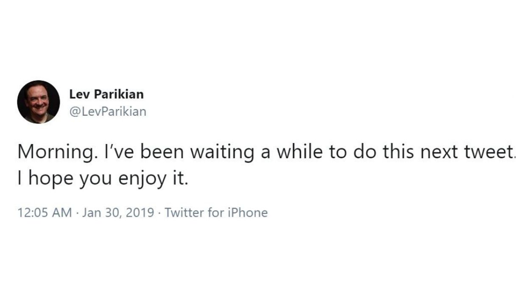Click Lev Parikian's profile avatar photo

click(39, 102)
